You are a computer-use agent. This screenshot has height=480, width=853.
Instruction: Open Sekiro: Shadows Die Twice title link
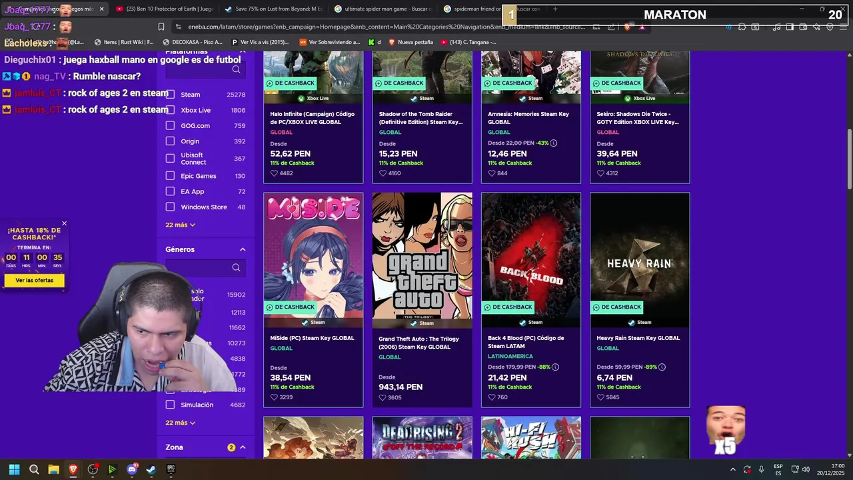[638, 118]
